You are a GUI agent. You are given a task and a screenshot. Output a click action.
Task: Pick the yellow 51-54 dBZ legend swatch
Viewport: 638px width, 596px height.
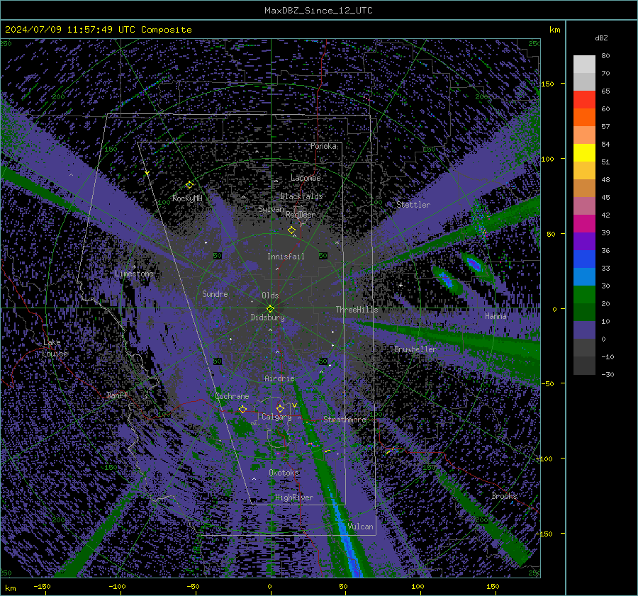pyautogui.click(x=584, y=153)
